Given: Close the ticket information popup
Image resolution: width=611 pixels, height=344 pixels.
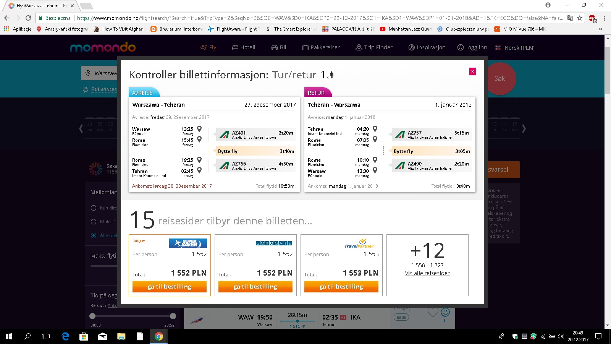Looking at the screenshot, I should (472, 71).
